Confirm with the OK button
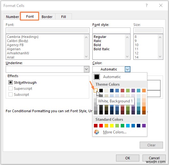The height and width of the screenshot is (165, 169). point(128,158)
